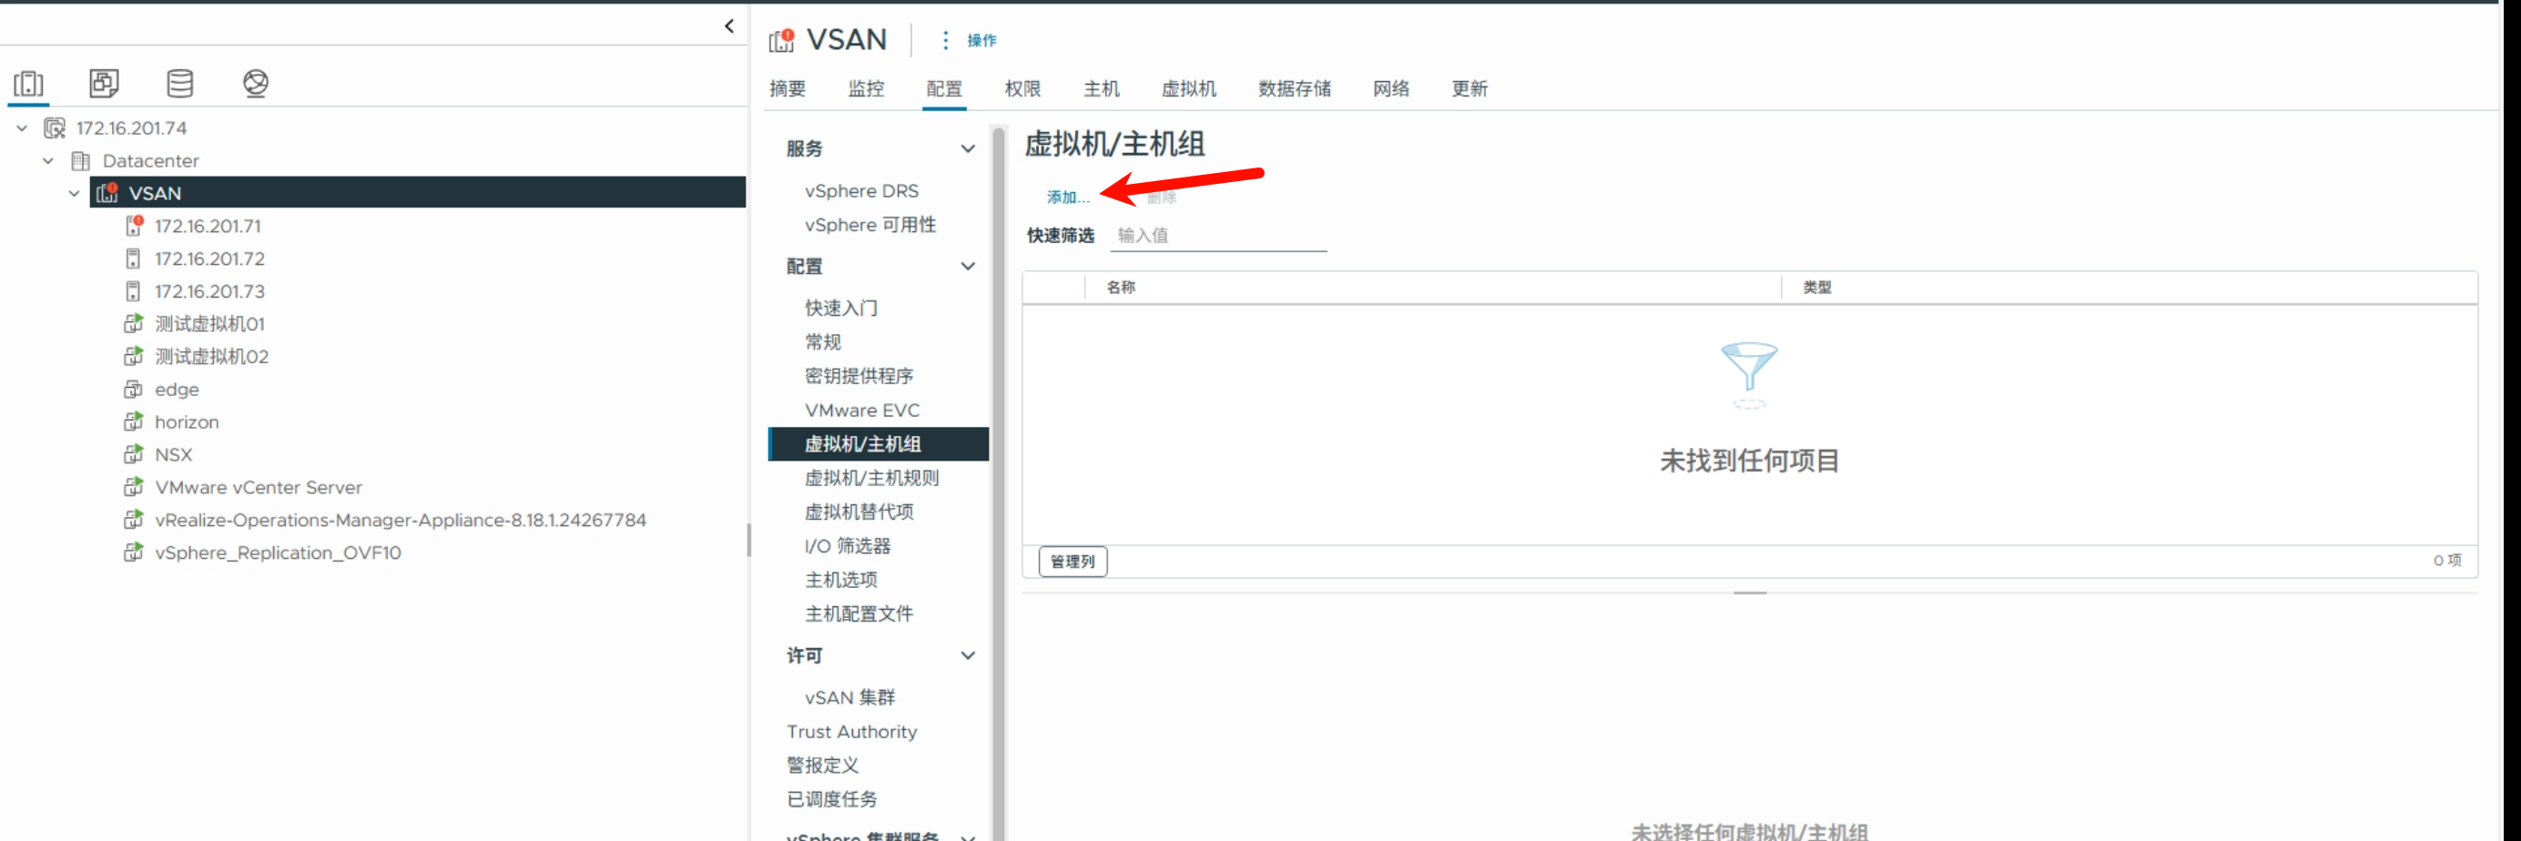This screenshot has width=2521, height=841.
Task: Open VMware EVC page
Action: pyautogui.click(x=861, y=410)
